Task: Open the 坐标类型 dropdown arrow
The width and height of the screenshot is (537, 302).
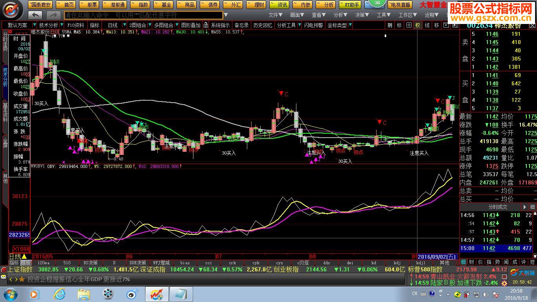Action: pyautogui.click(x=350, y=25)
